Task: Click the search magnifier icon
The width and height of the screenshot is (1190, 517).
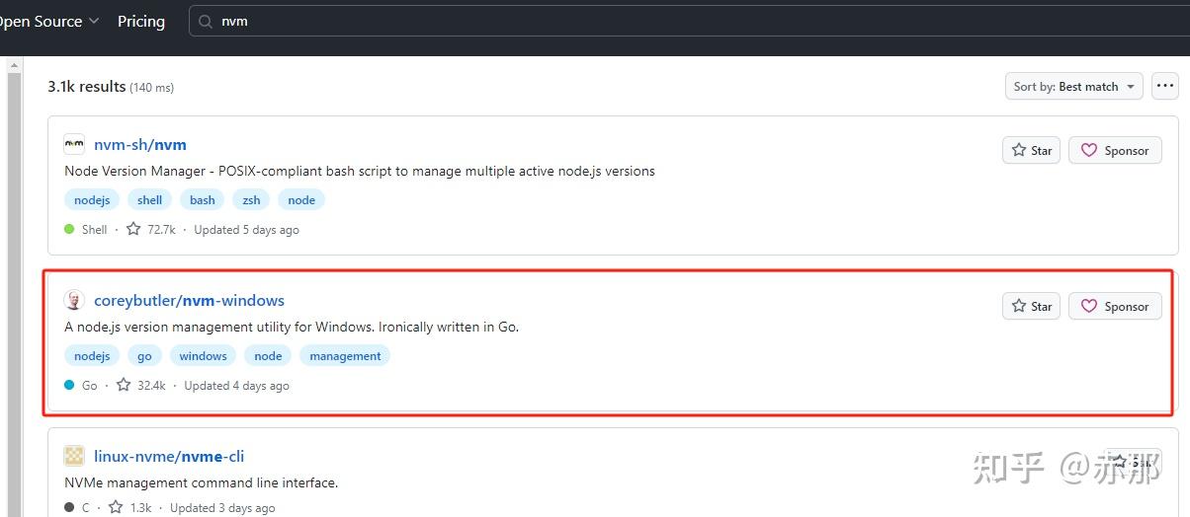Action: (206, 21)
